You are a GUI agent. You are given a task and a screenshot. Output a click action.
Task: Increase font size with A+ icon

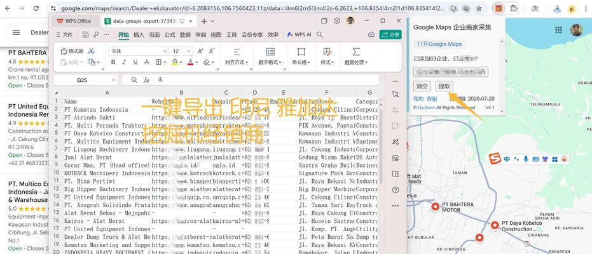tap(200, 51)
